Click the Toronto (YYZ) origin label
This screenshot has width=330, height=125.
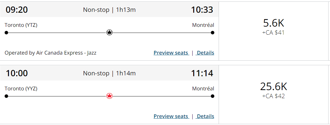(x=21, y=89)
